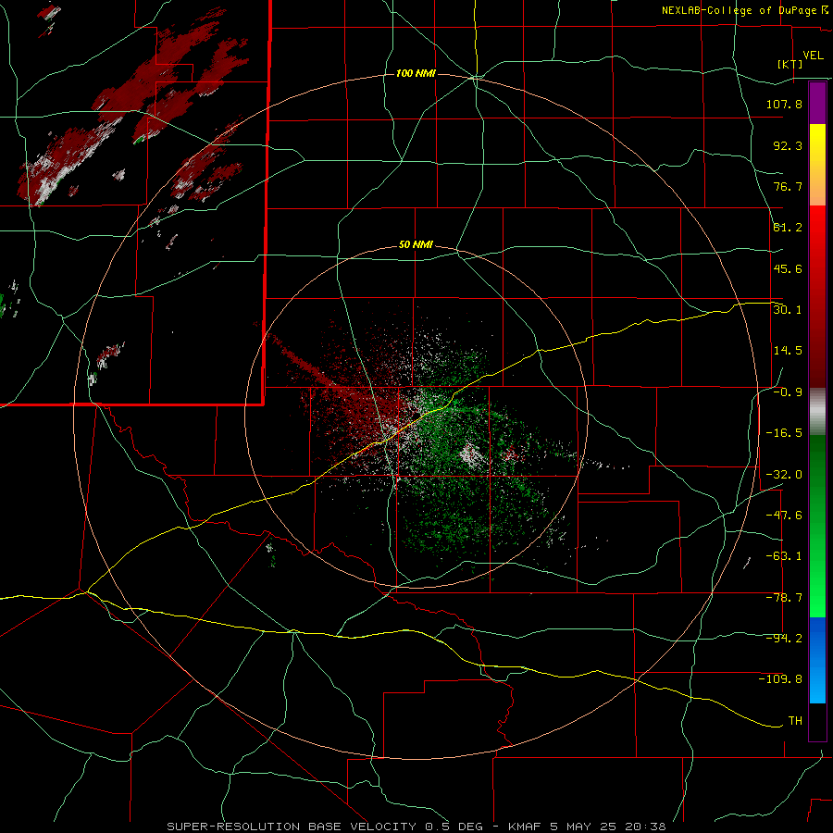Click the 30.1 velocity scale value
The height and width of the screenshot is (833, 833).
pos(788,310)
